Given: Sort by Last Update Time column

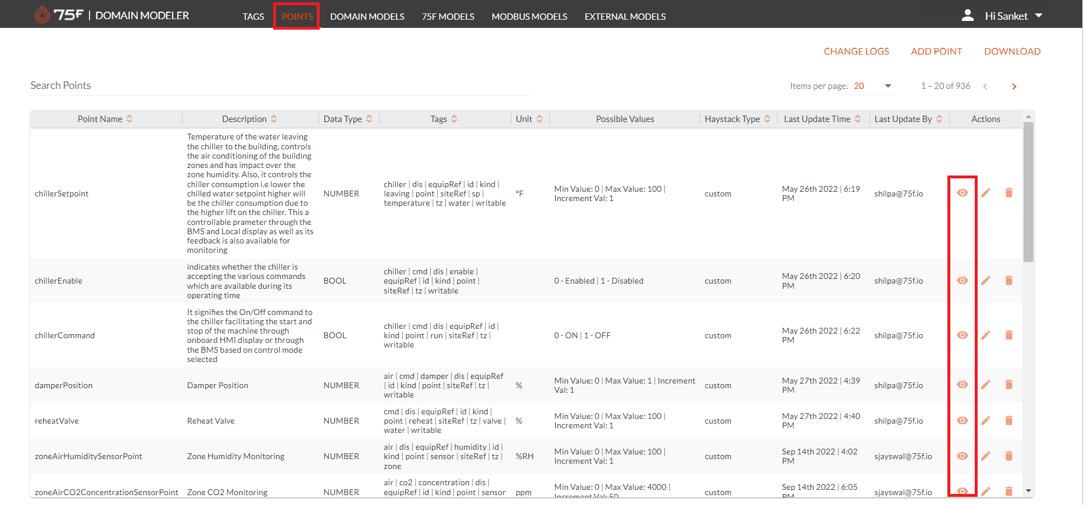Looking at the screenshot, I should 858,119.
